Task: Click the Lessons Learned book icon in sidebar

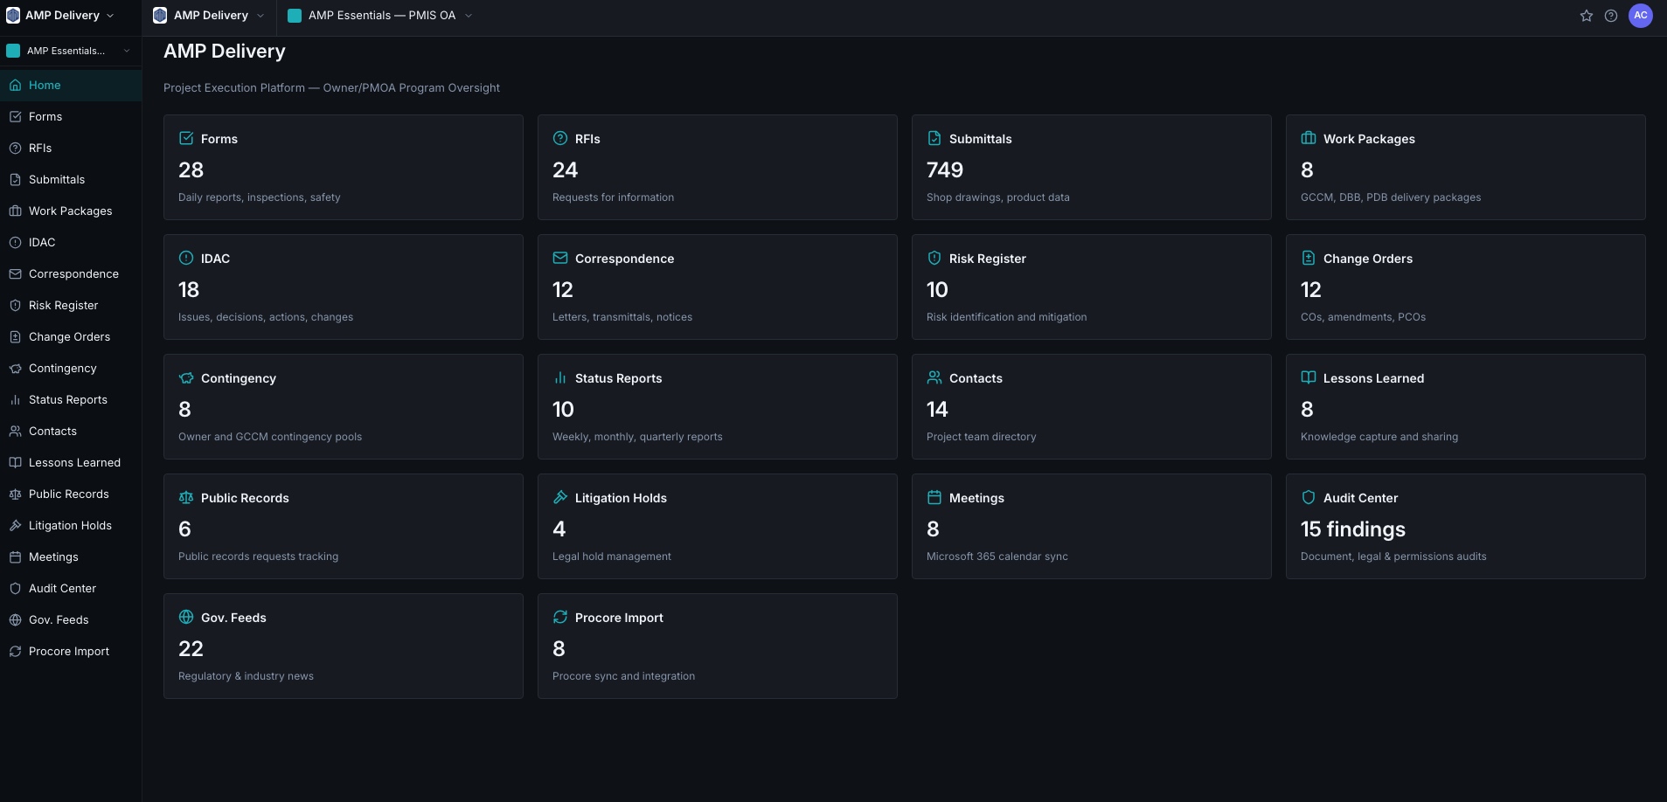Action: [15, 462]
